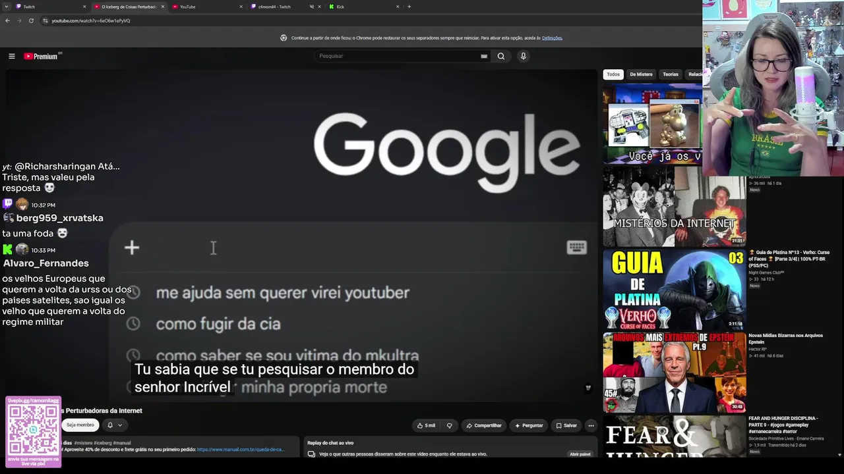844x474 pixels.
Task: Open more actions three-dot menu under video
Action: click(x=591, y=425)
